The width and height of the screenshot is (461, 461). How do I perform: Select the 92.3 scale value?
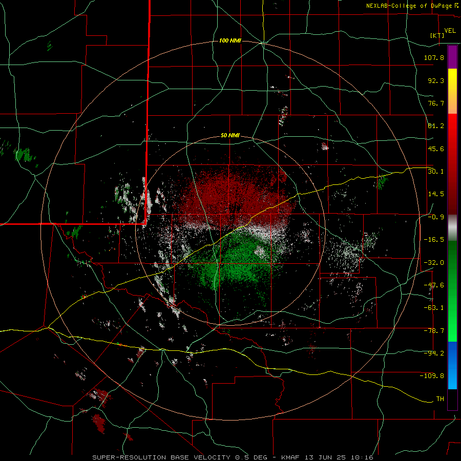pos(436,80)
